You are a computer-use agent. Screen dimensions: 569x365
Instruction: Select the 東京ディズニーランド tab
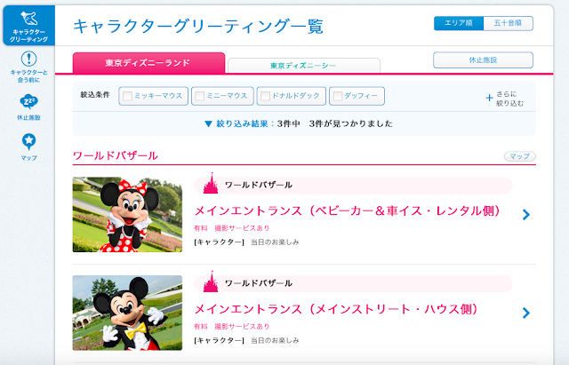[148, 63]
